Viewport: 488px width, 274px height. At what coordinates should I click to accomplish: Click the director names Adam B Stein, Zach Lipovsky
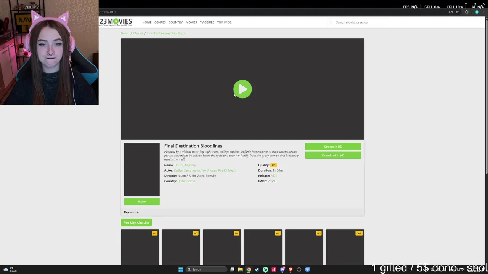(197, 176)
